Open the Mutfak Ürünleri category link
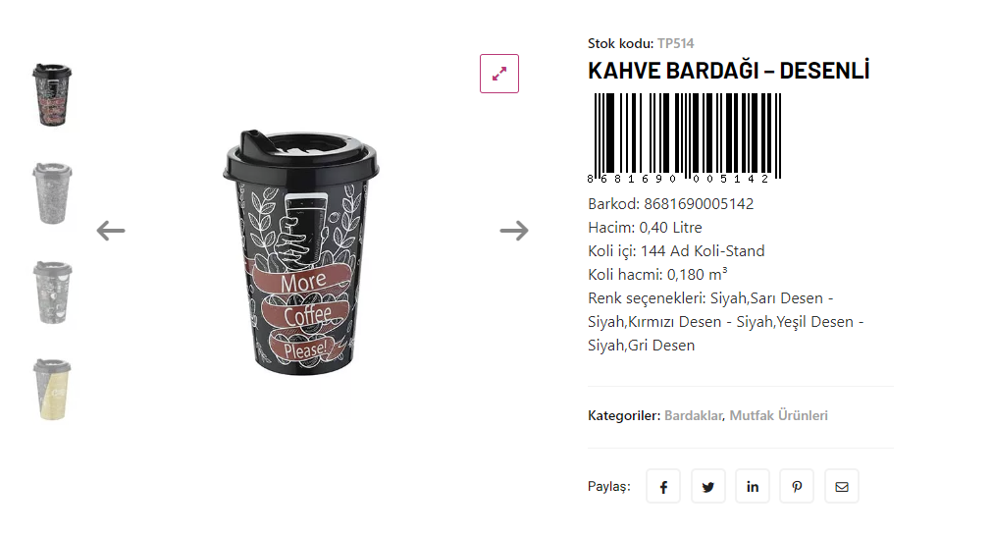This screenshot has height=535, width=992. (778, 416)
